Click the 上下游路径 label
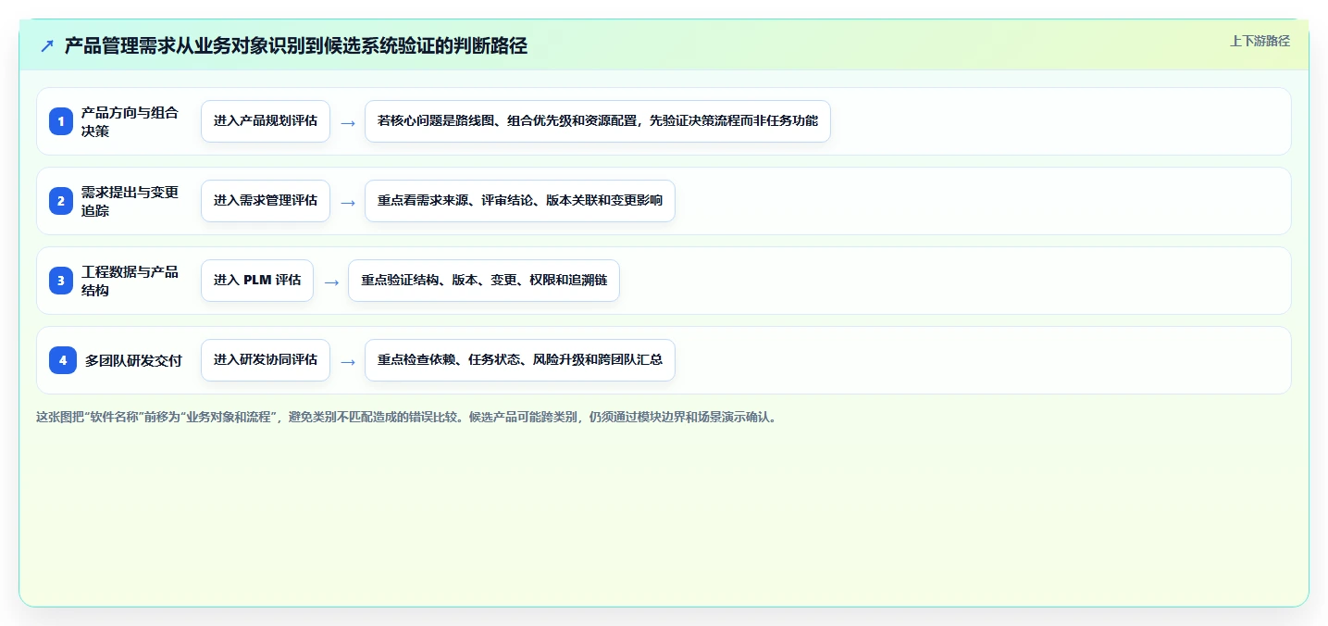 click(x=1260, y=41)
